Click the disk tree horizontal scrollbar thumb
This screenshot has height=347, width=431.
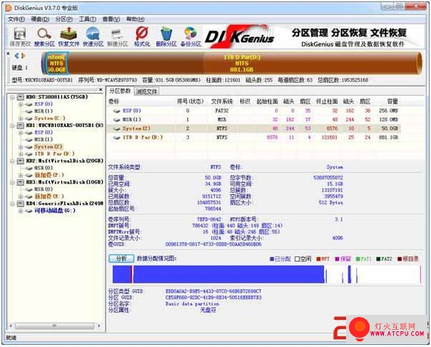point(54,326)
